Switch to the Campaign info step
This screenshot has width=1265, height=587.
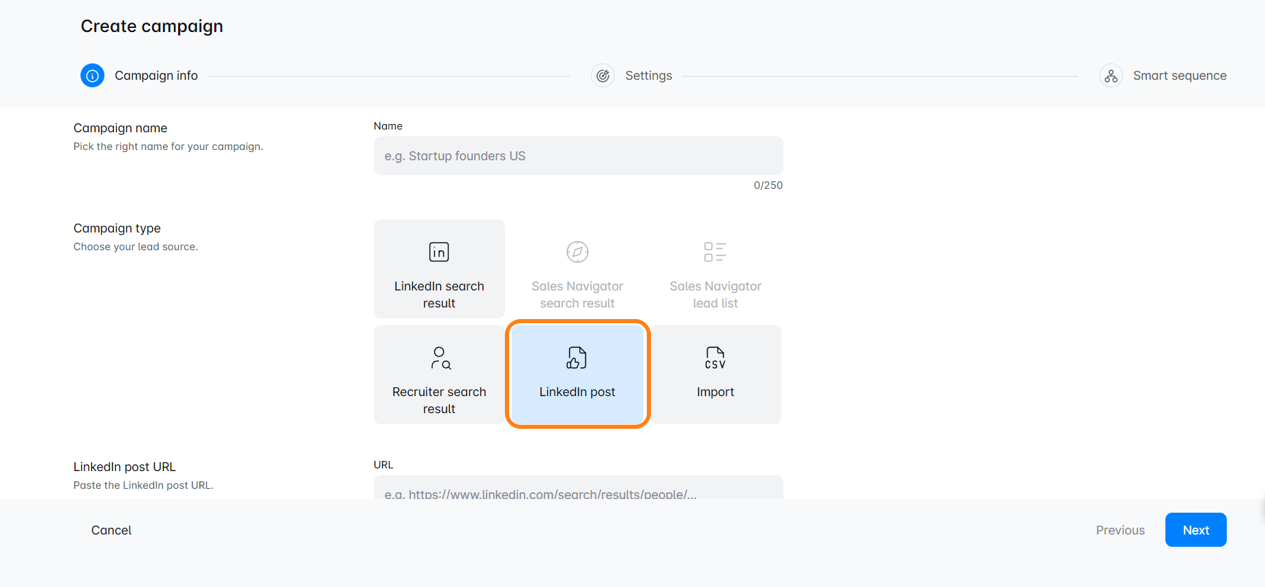point(156,76)
